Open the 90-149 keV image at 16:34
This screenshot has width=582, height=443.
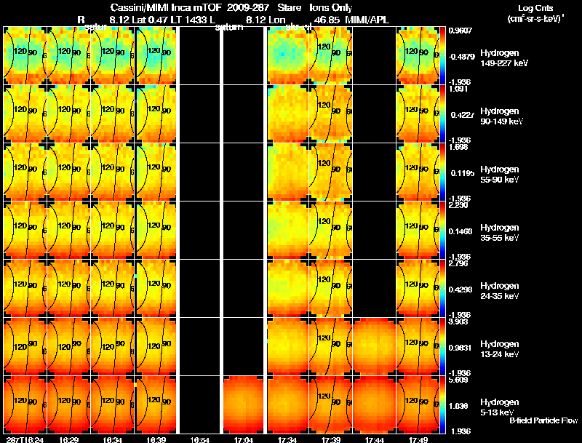tap(113, 114)
